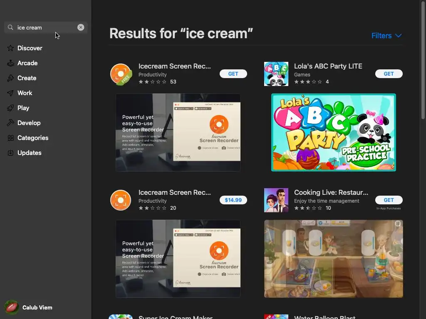
Task: Clear the search field with the X button
Action: coord(81,27)
